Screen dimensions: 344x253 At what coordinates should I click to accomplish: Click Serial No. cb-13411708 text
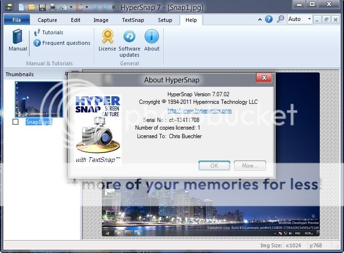click(171, 120)
